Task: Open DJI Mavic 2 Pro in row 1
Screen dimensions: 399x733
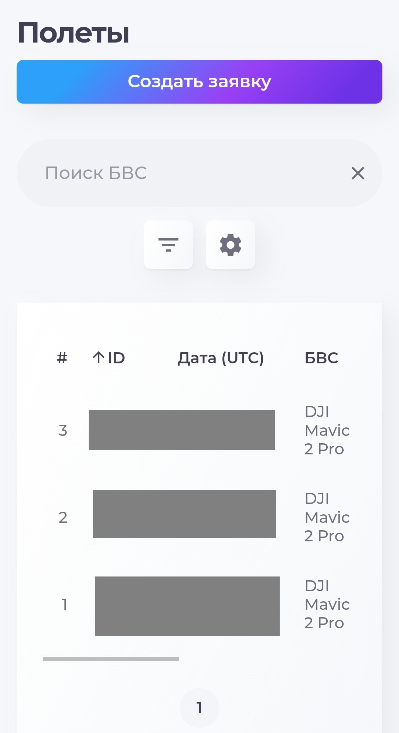Action: [x=327, y=604]
